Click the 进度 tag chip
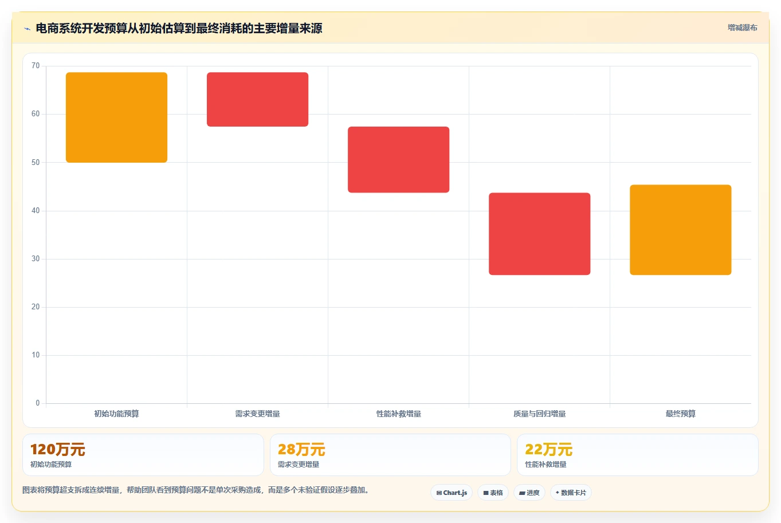This screenshot has width=781, height=523. pyautogui.click(x=529, y=493)
